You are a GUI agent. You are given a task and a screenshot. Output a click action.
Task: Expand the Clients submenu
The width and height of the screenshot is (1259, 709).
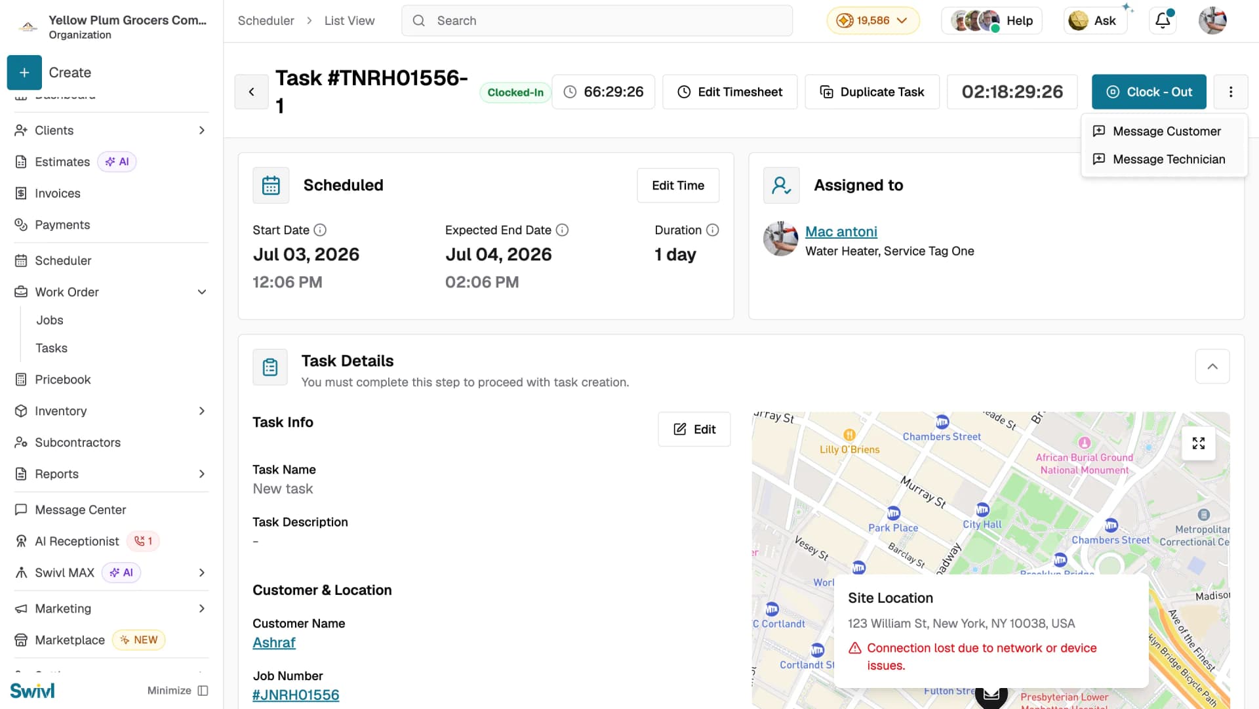coord(202,131)
